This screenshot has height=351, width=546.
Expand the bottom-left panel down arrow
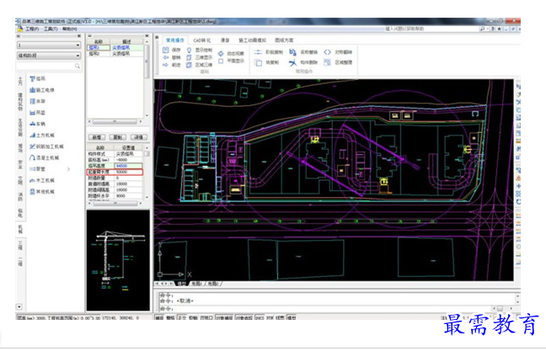click(x=19, y=307)
